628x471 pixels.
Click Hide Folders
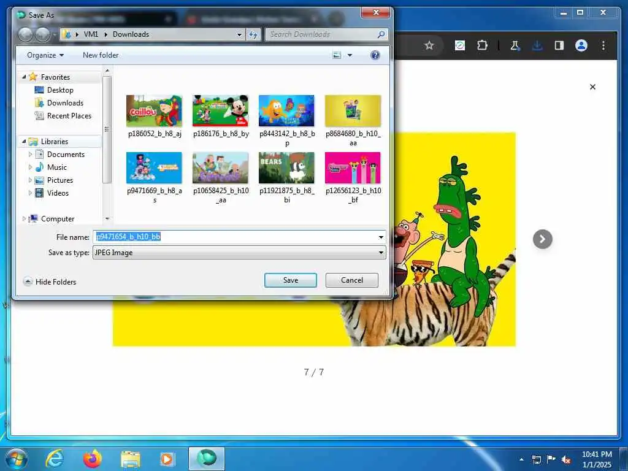[x=50, y=282]
